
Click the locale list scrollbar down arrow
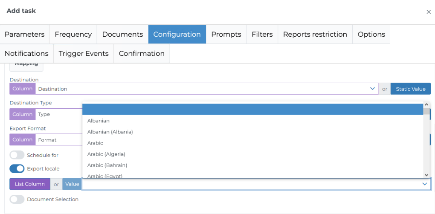pos(426,175)
